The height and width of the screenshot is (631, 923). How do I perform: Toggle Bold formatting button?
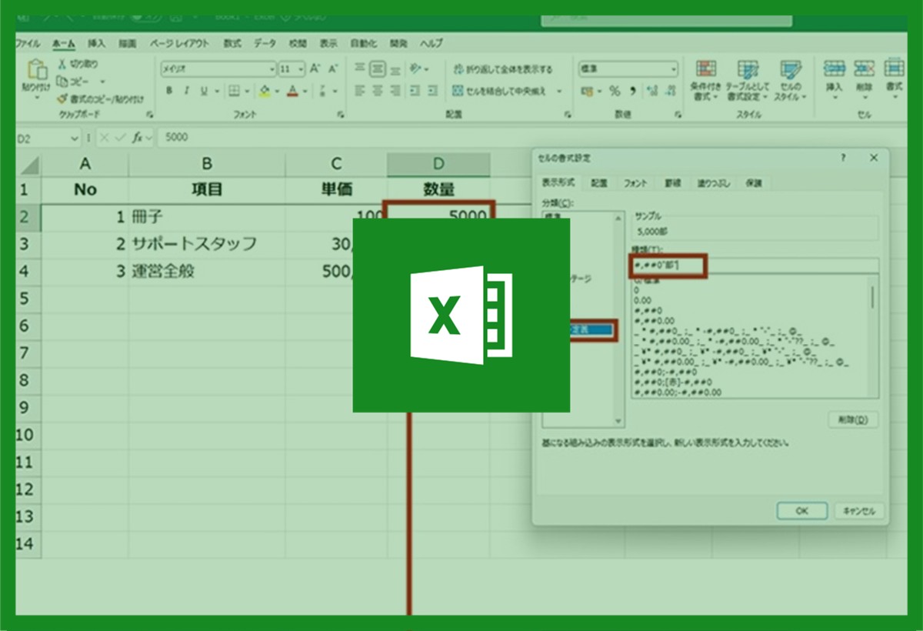pyautogui.click(x=168, y=91)
